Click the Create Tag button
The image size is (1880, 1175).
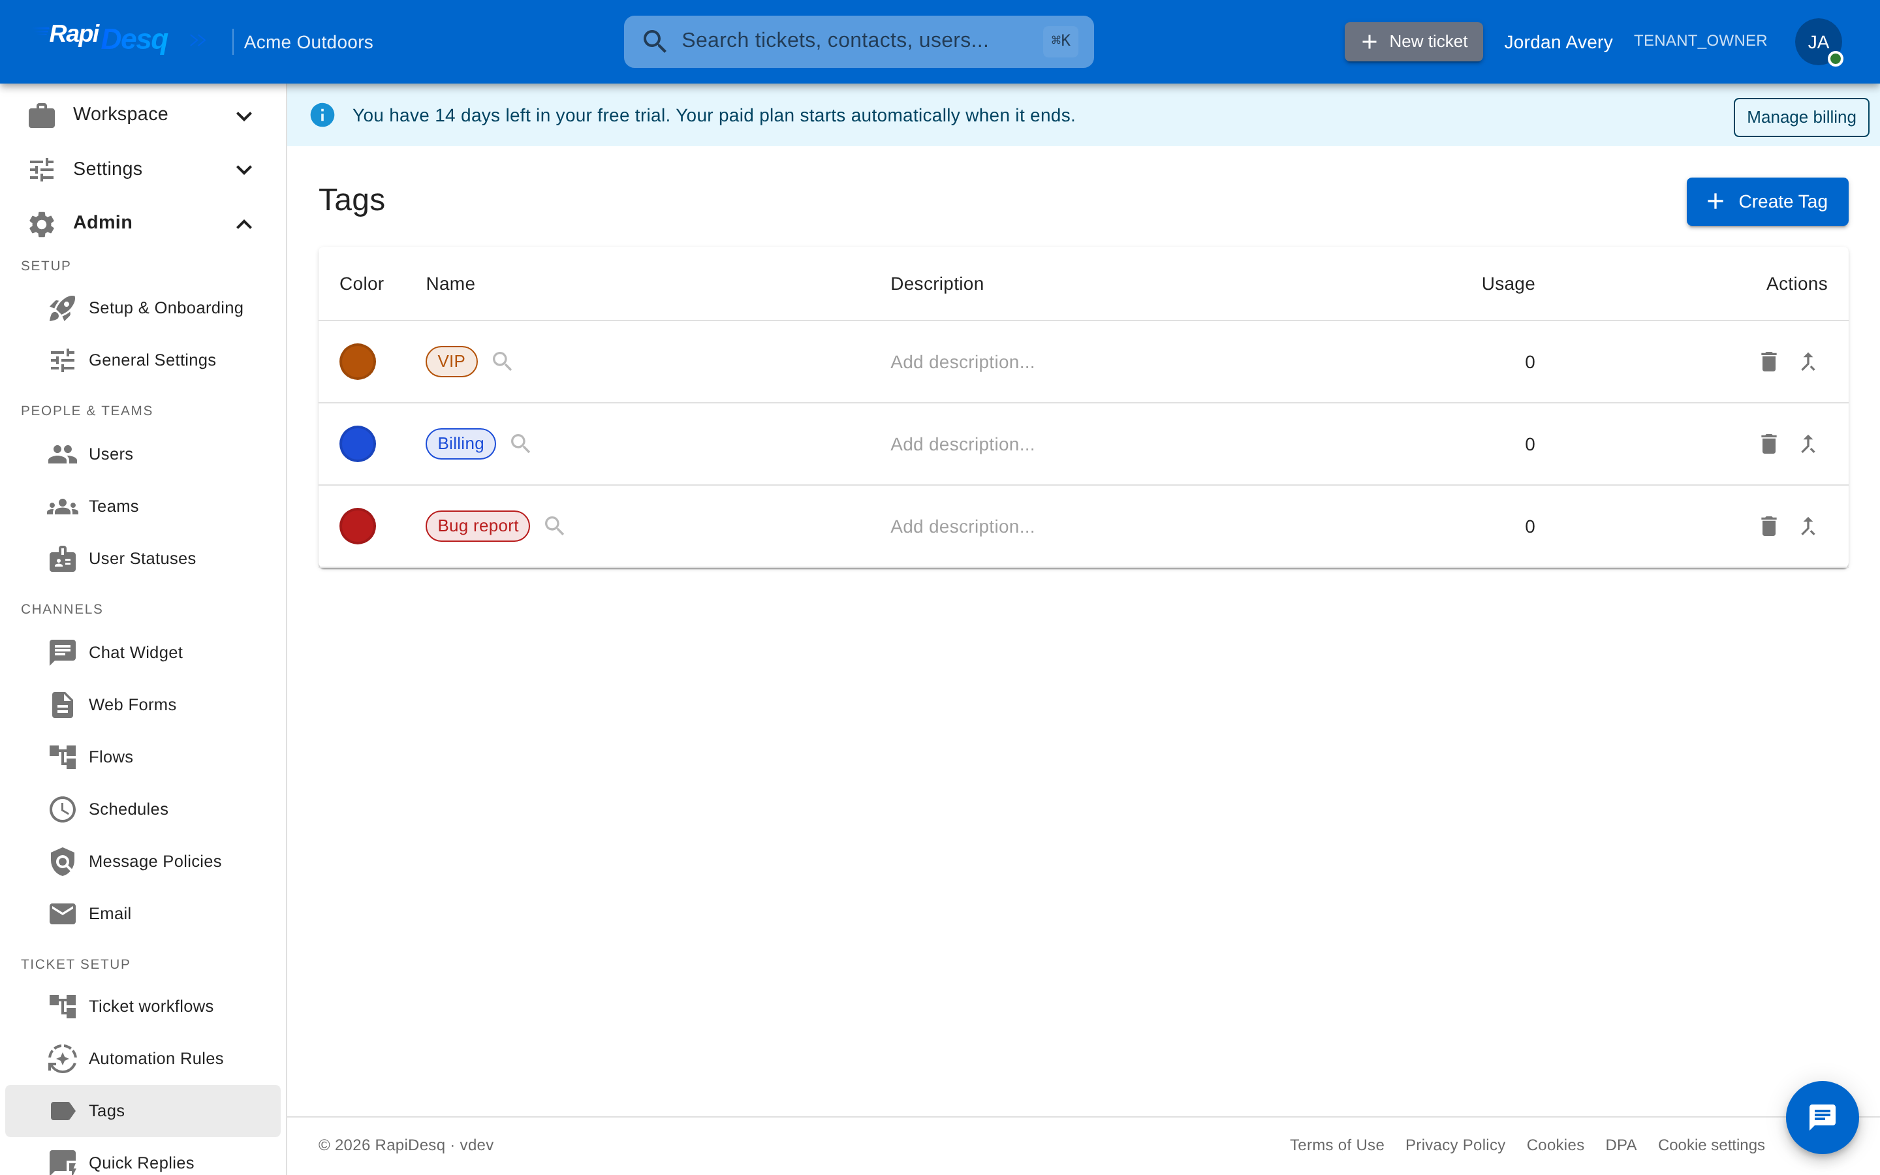pos(1766,201)
